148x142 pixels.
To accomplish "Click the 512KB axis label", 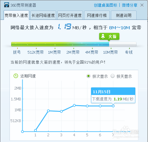I will click(x=16, y=121).
